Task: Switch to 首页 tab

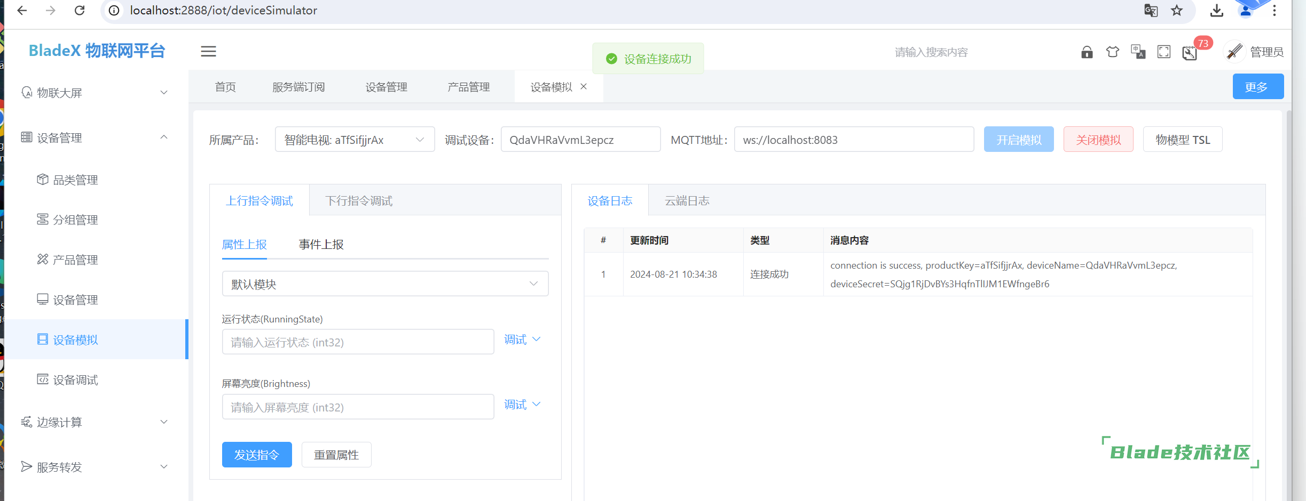Action: click(225, 86)
